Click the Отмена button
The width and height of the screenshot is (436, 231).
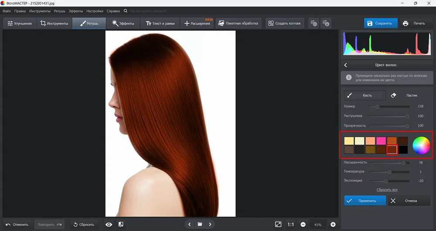[x=409, y=201]
